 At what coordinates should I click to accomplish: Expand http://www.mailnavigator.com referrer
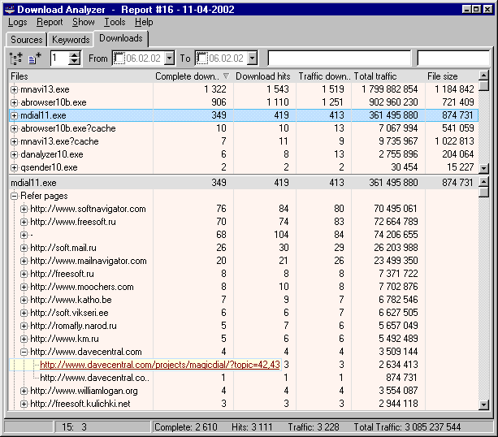[x=24, y=261]
